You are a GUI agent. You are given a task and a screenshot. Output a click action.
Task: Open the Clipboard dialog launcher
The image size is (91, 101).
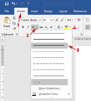pos(17,34)
